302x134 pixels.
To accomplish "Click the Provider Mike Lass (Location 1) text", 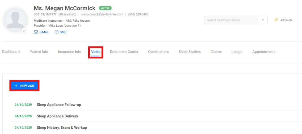I will point(57,25).
